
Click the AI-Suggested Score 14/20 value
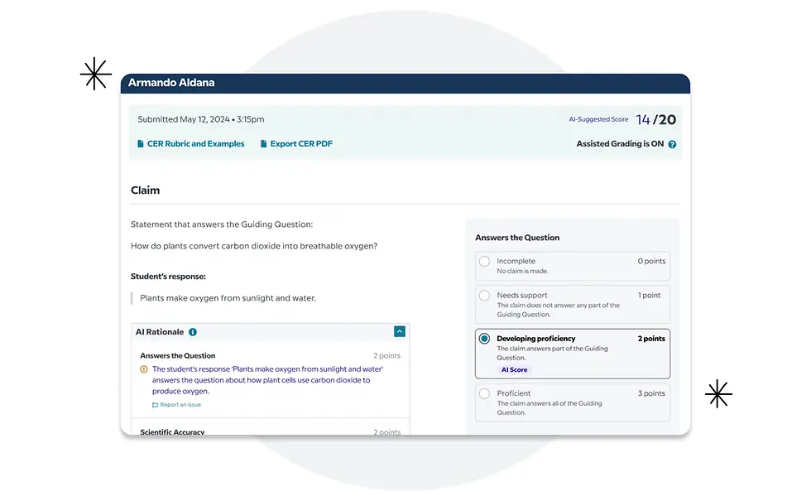(655, 119)
